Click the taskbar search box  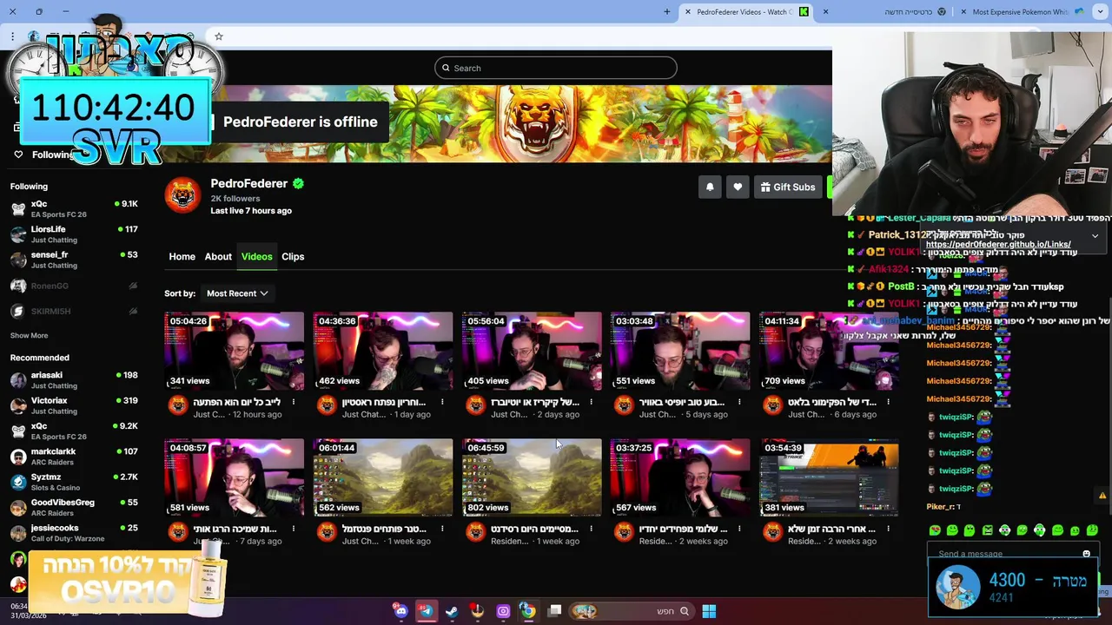632,611
